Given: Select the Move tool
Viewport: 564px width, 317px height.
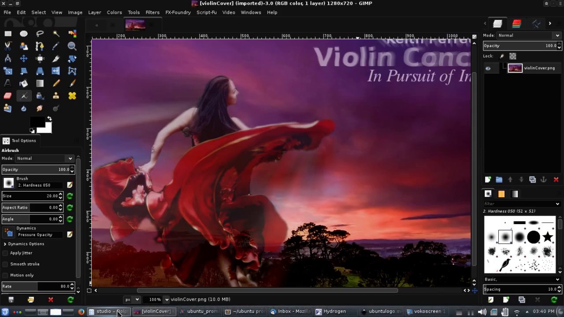Looking at the screenshot, I should 24,58.
